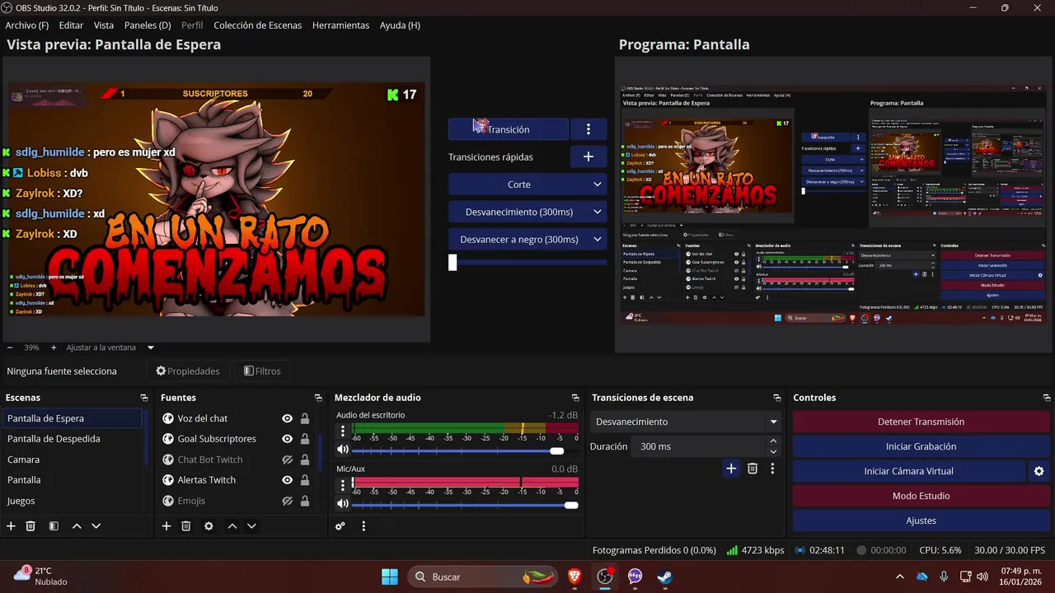
Task: Open Vista menu
Action: pyautogui.click(x=104, y=26)
